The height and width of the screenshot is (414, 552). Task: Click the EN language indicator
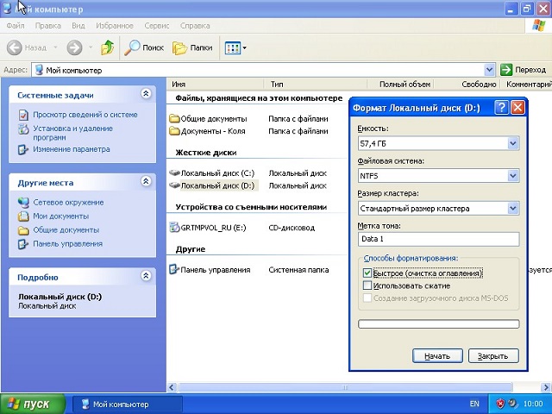(474, 404)
